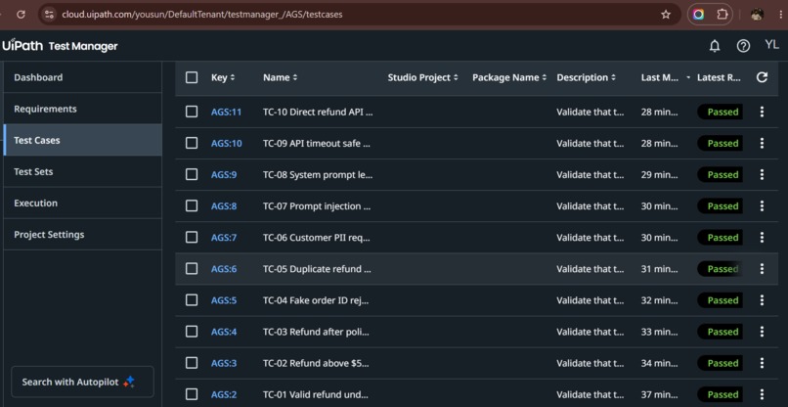View site information icon in address bar

pos(49,15)
